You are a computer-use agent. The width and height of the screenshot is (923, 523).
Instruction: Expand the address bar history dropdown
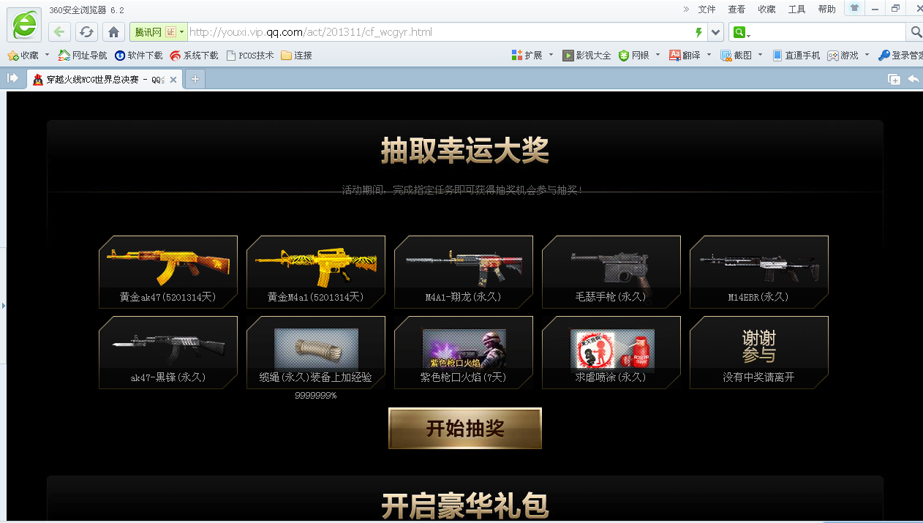coord(716,32)
